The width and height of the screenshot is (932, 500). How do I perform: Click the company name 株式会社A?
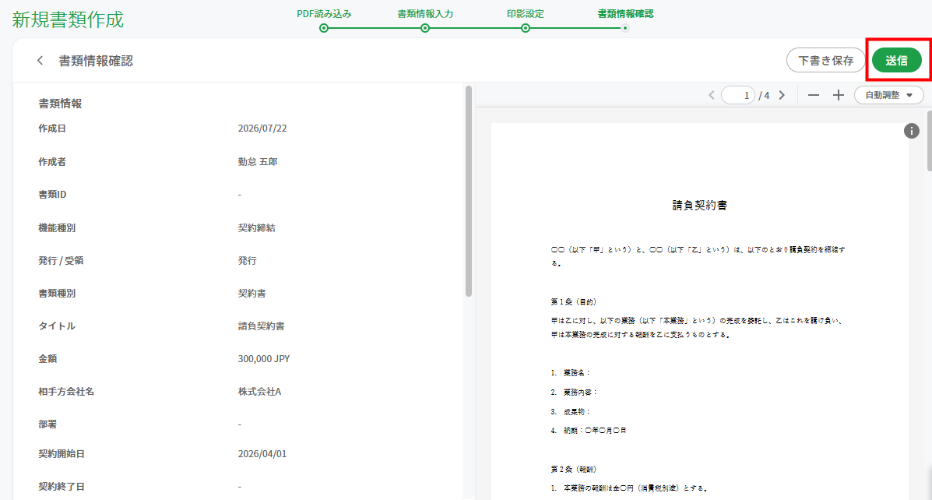[x=259, y=391]
